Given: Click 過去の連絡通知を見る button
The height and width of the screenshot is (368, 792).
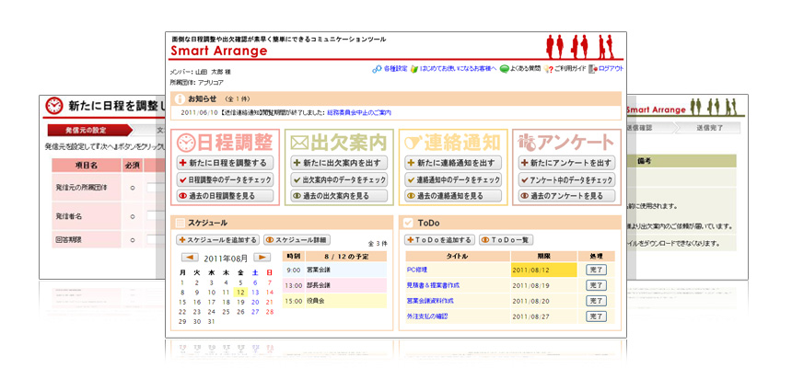Looking at the screenshot, I should [453, 196].
